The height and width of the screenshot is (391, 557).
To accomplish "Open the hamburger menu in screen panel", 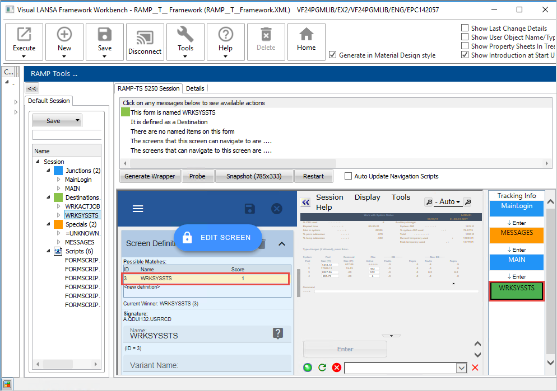I will click(x=138, y=209).
